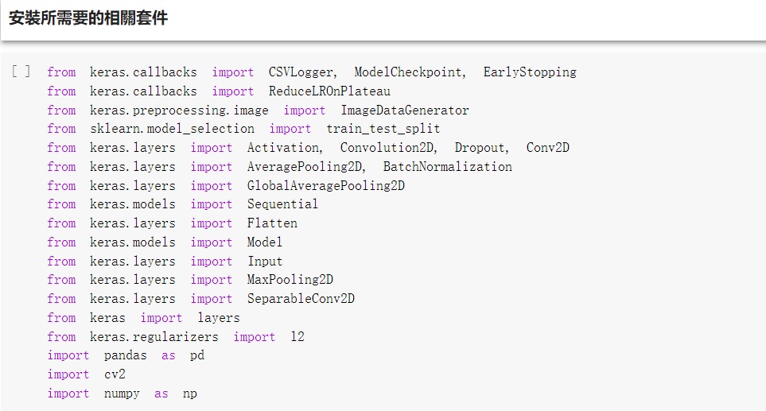Click the SeparableConv2D import name
The height and width of the screenshot is (411, 766).
301,299
